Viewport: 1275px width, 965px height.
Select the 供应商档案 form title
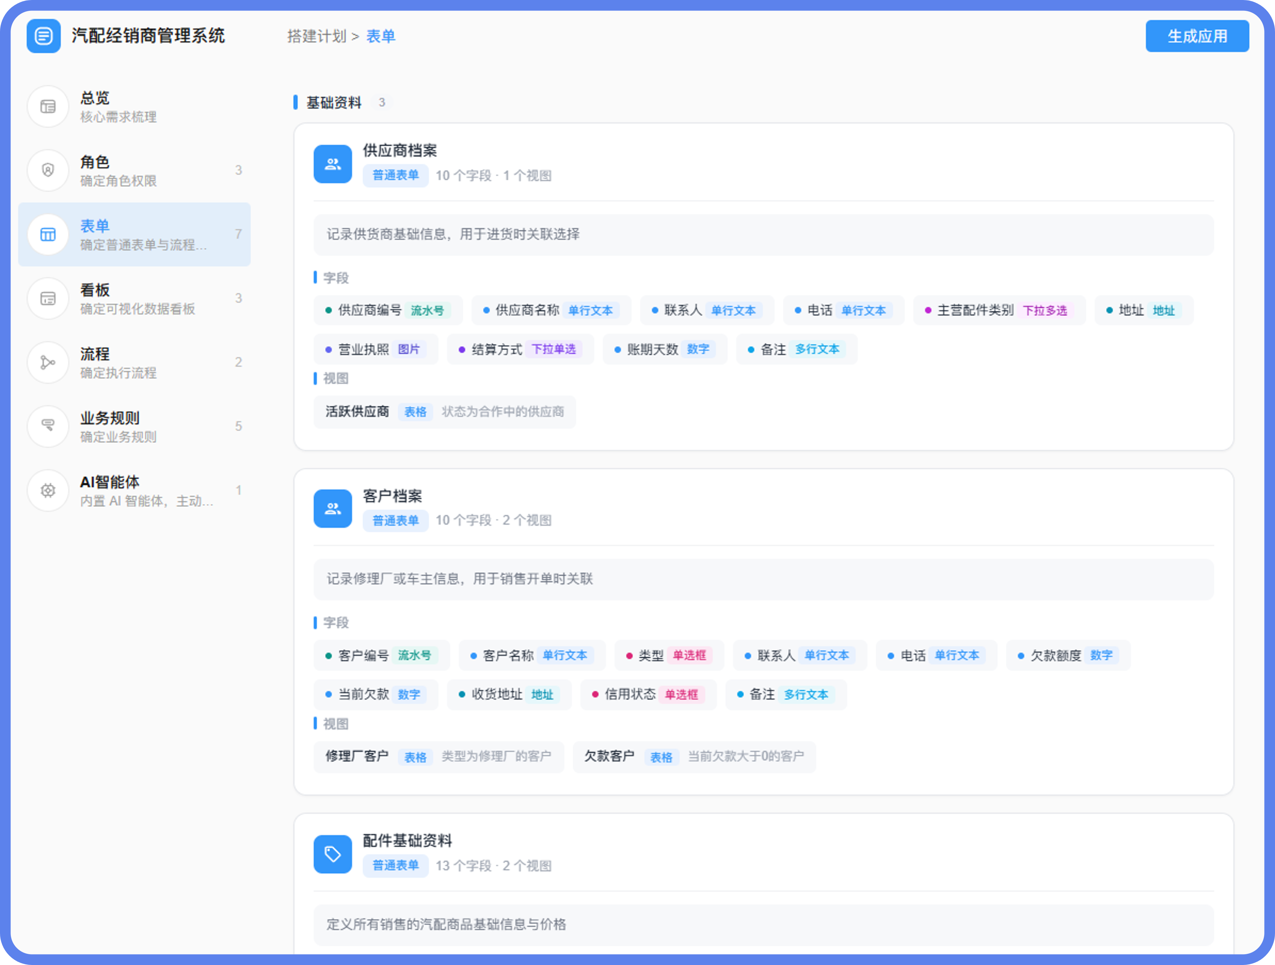pyautogui.click(x=399, y=150)
